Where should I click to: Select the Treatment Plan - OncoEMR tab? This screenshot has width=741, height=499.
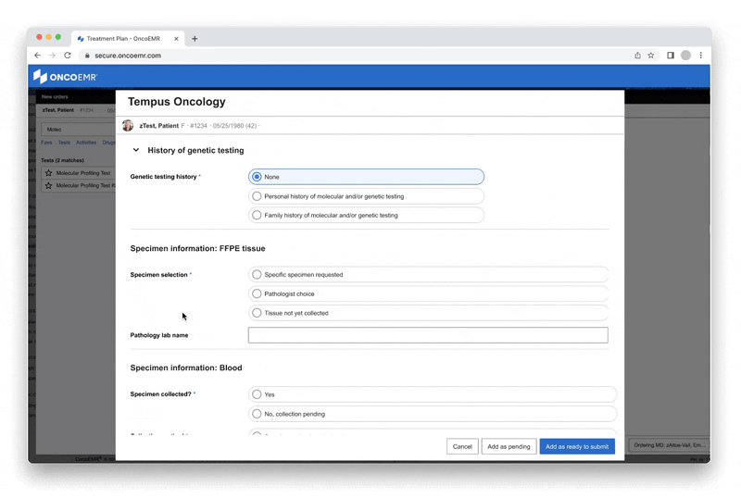tap(128, 39)
